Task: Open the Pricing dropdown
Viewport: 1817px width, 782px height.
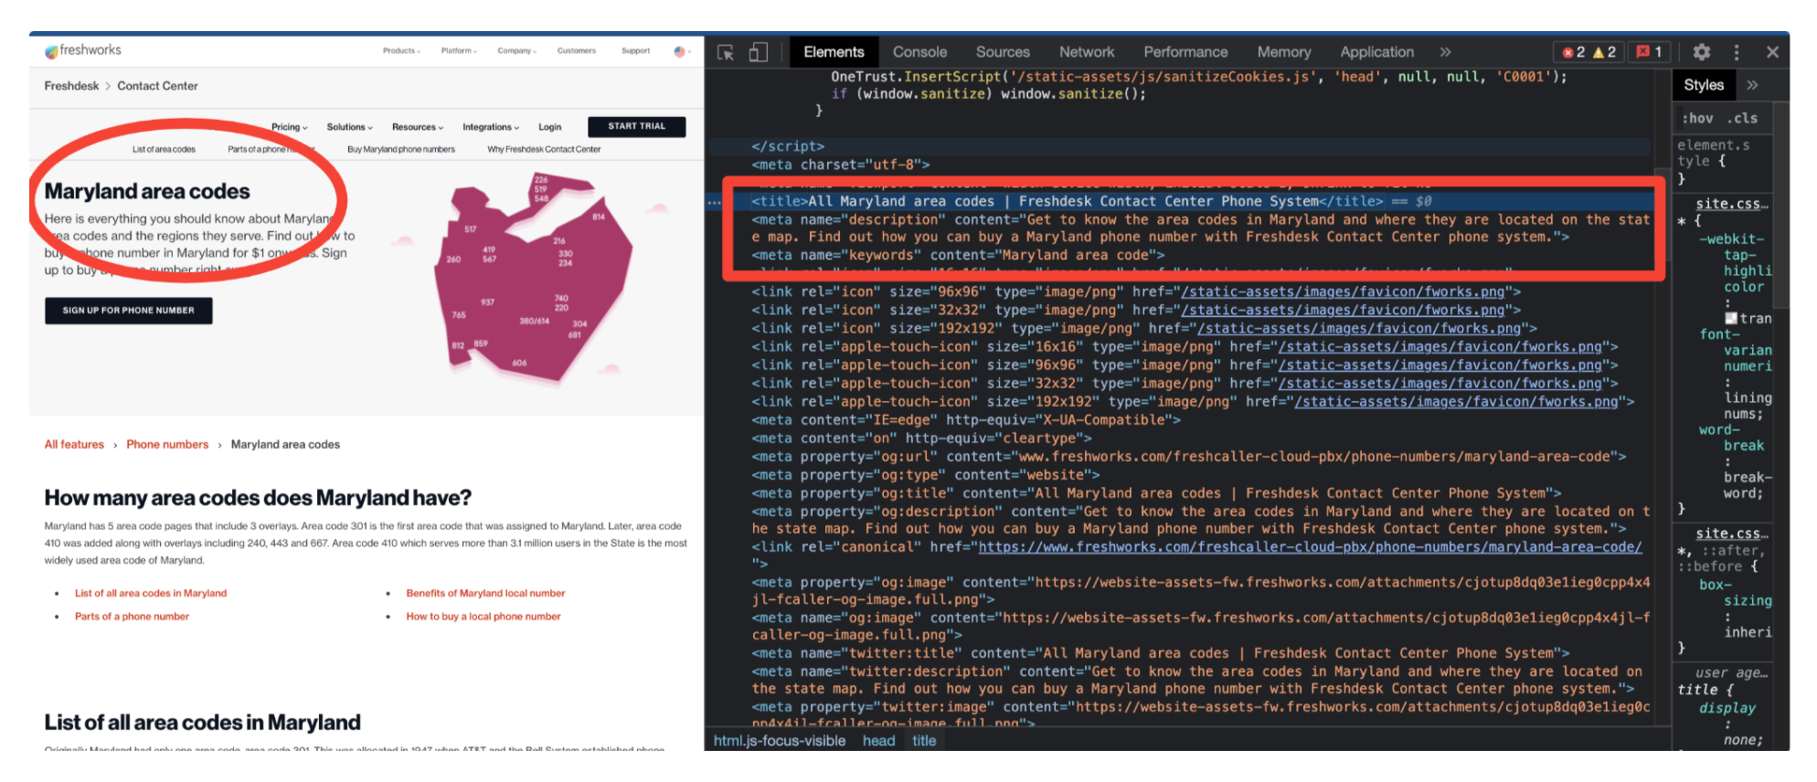Action: 290,127
